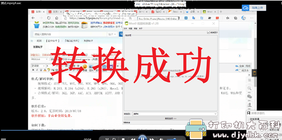Click the WeChat icon in right sidebar
Viewport: 282px width, 140px height.
(250, 96)
